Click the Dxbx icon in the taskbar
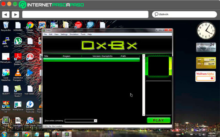The width and height of the screenshot is (220, 137). [x=66, y=134]
